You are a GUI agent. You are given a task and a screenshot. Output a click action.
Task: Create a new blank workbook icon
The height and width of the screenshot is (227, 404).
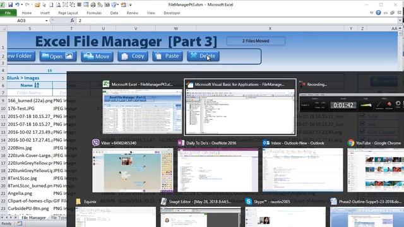[x=51, y=4]
